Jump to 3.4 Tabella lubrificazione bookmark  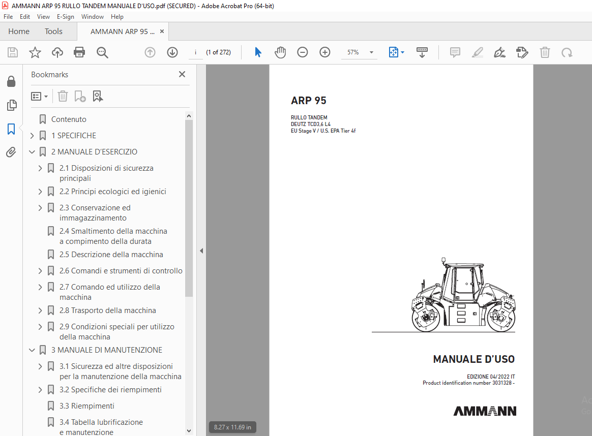pos(101,427)
